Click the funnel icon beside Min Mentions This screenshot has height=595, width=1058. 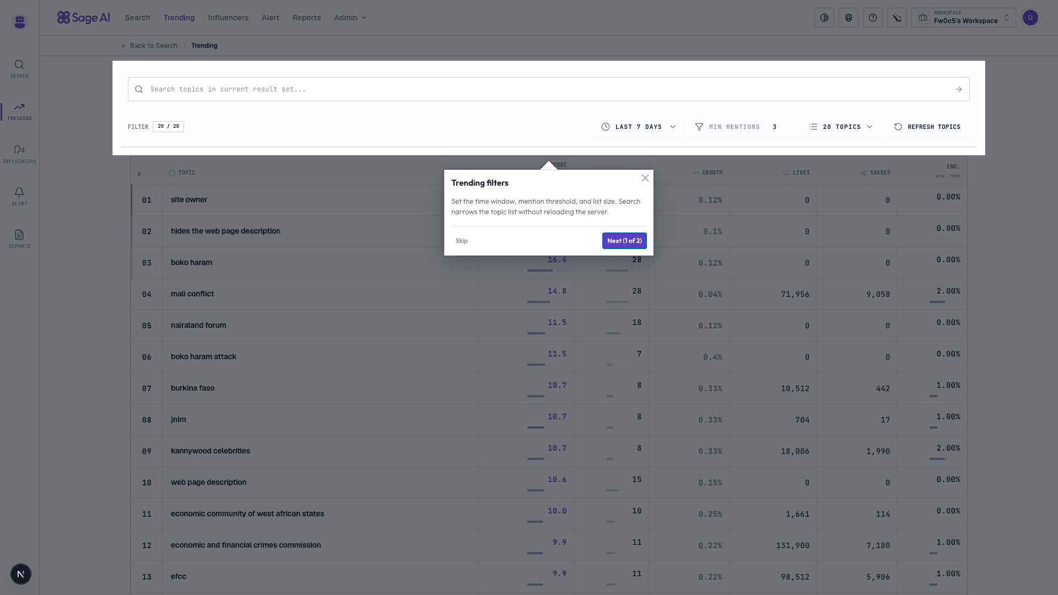pyautogui.click(x=699, y=127)
